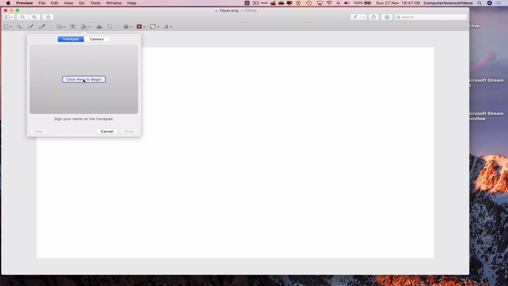Click the Zoom Out magnifier button
Image resolution: width=508 pixels, height=286 pixels.
point(23,17)
